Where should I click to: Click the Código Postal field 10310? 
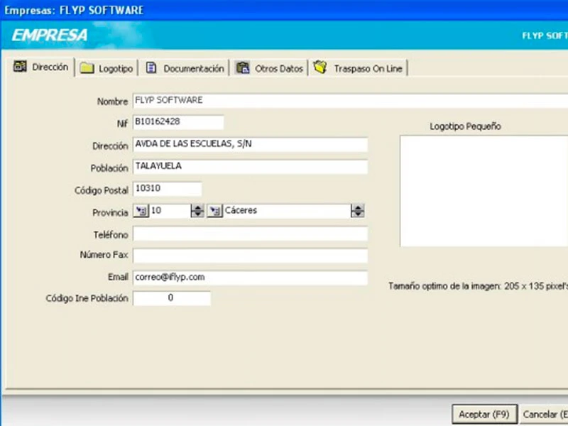coord(168,189)
